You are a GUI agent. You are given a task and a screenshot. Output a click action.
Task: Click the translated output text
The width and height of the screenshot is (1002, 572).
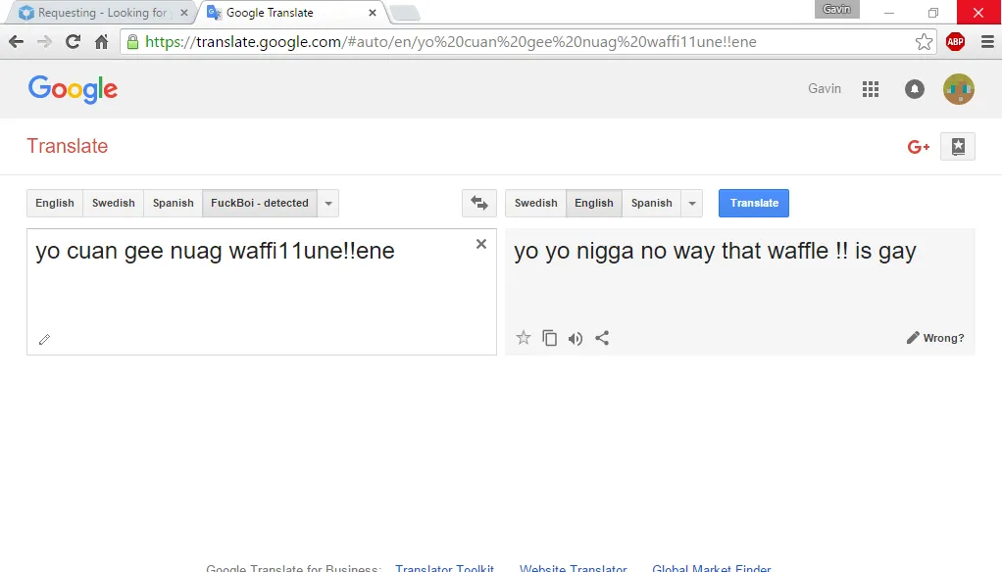pyautogui.click(x=715, y=251)
